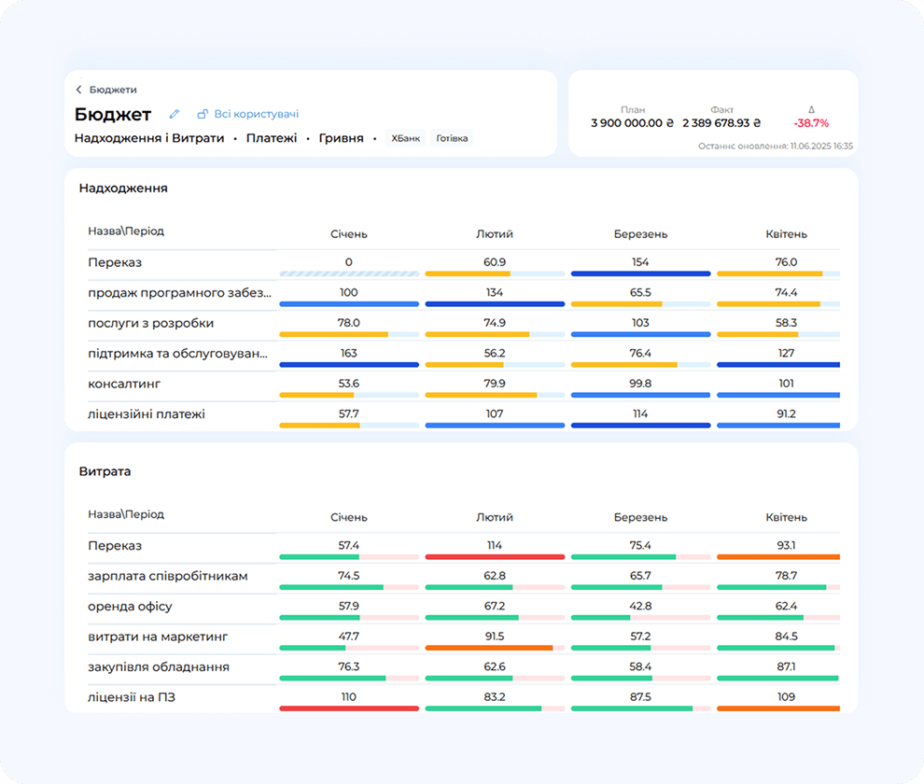The image size is (924, 784).
Task: Click the lock icon before Всі користувачі
Action: point(203,115)
